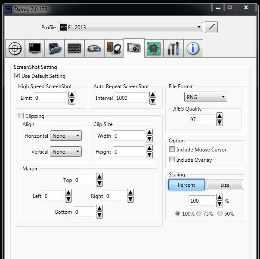
Task: Increase the Left margin value
Action: 68,193
